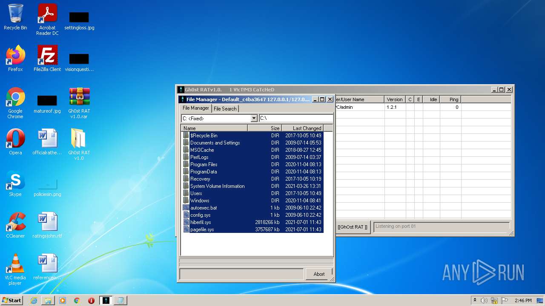The width and height of the screenshot is (545, 306).
Task: Select the Documents and Settings folder icon
Action: pyautogui.click(x=186, y=143)
